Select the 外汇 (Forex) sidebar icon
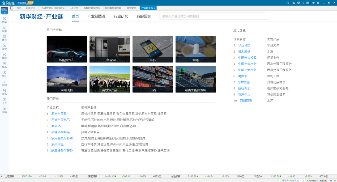 pos(4,73)
